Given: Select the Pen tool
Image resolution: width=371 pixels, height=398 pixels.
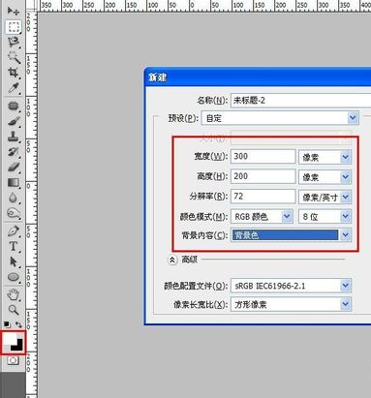Looking at the screenshot, I should pos(14,231).
